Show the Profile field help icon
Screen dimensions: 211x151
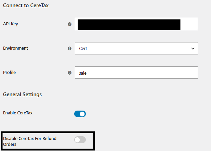tap(69, 73)
